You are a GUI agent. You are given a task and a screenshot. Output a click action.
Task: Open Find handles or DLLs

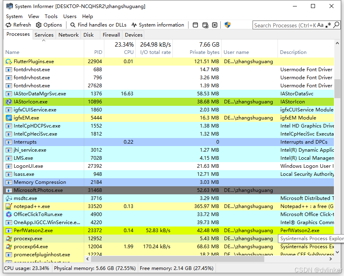(x=98, y=25)
